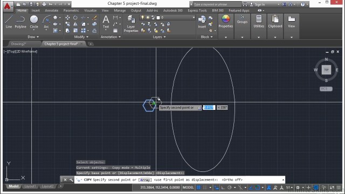The height and width of the screenshot is (194, 345).
Task: Select the Arc tool icon
Action: (x=46, y=19)
